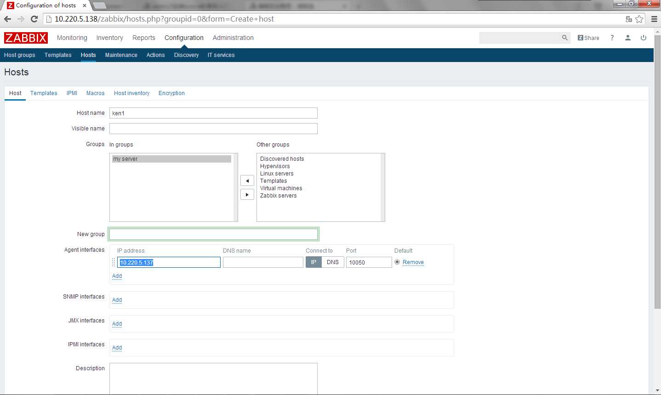Go to Hosts in the blue submenu
This screenshot has width=661, height=395.
tap(88, 55)
